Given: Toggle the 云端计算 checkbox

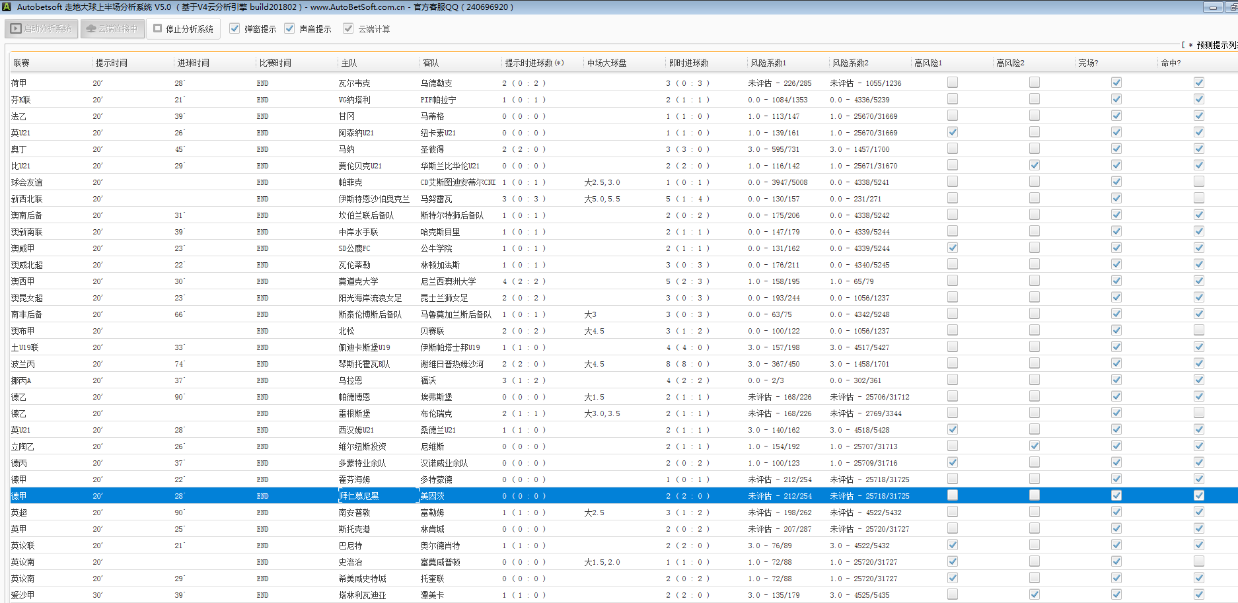Looking at the screenshot, I should coord(348,28).
